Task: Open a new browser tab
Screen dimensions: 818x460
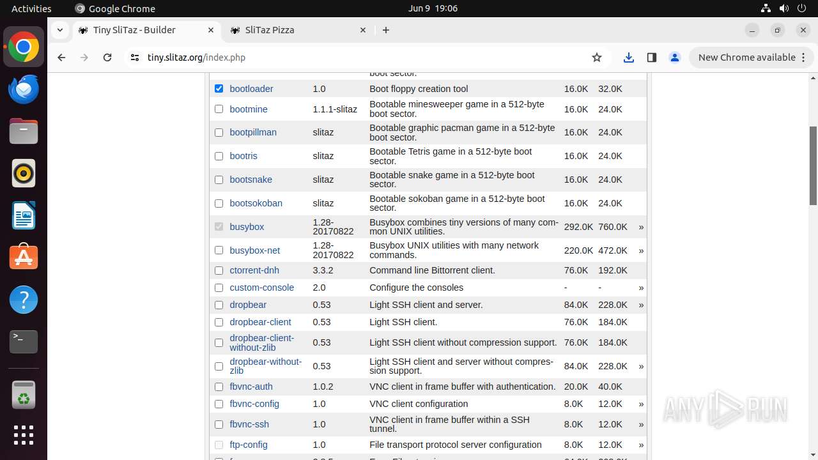Action: (386, 30)
